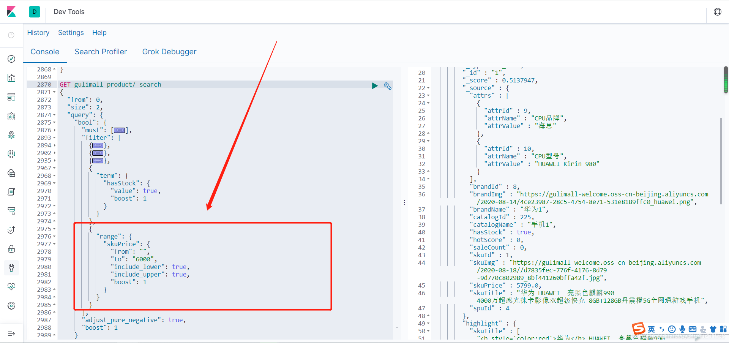Expand folded must array at line 2876
Screen dimensions: 729x343
[x=54, y=130]
